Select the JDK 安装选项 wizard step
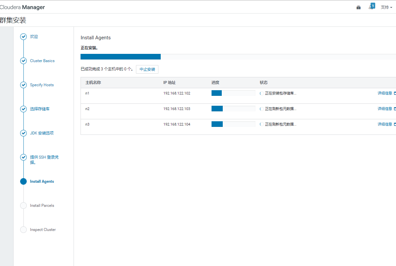This screenshot has width=396, height=266. tap(42, 133)
